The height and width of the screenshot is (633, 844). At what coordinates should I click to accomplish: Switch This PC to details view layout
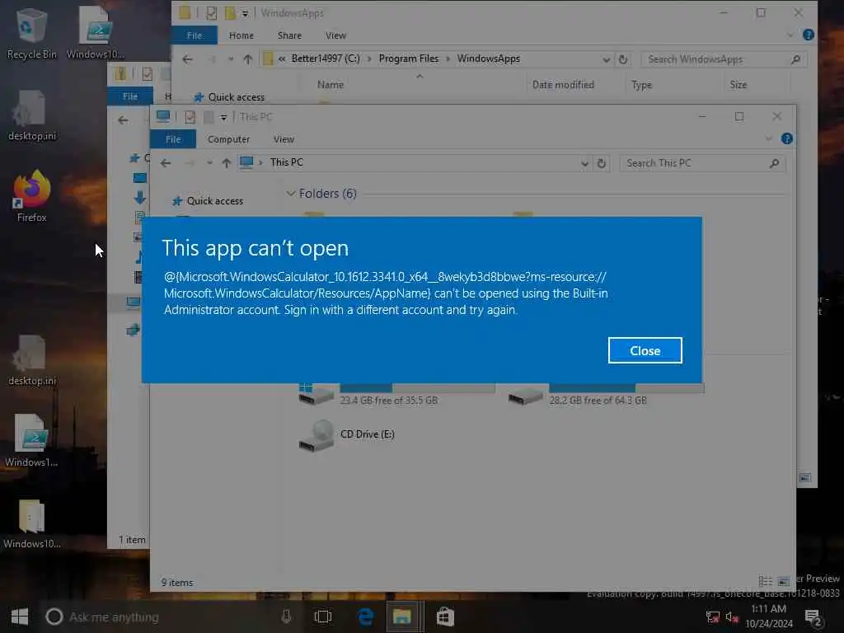tap(765, 581)
